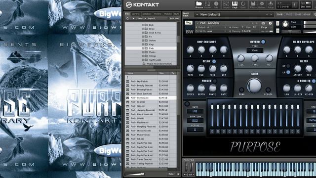Open the Multi Rack preset dropdown
Image resolution: width=316 pixels, height=178 pixels.
click(x=235, y=14)
